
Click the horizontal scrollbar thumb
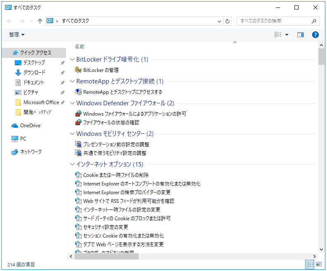pos(106,256)
